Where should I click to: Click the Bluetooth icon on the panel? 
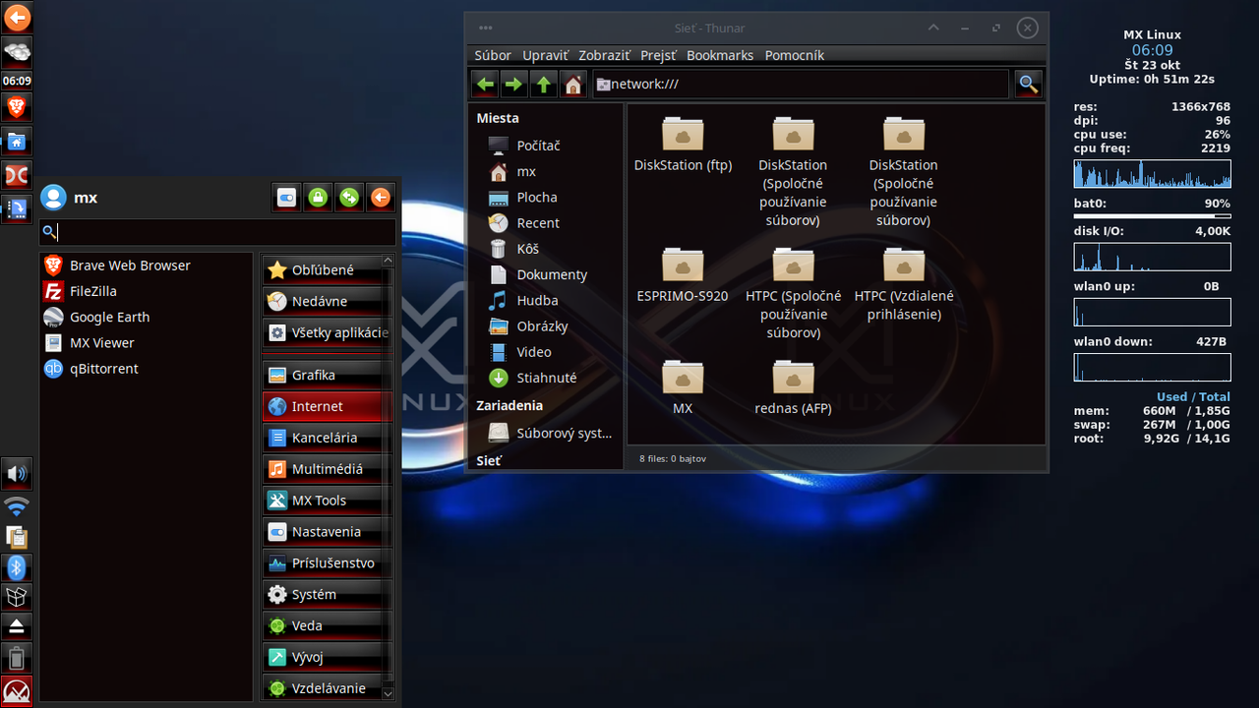pos(15,567)
